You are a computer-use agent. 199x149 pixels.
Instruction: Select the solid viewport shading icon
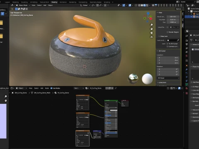142,5
